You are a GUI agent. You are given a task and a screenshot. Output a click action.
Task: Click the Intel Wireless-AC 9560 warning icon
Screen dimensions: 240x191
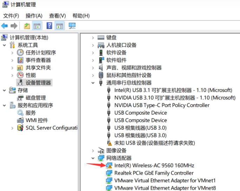pos(109,165)
